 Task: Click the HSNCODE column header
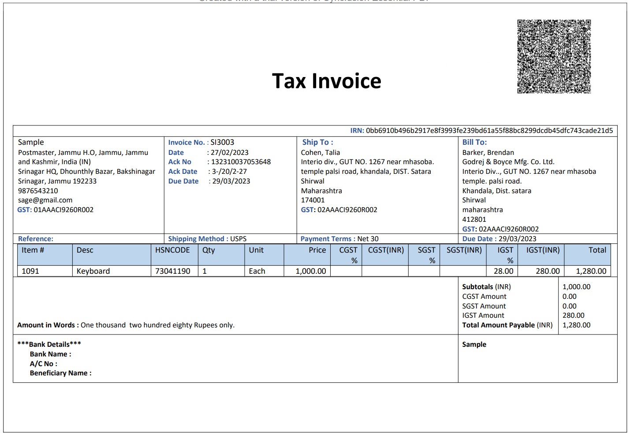[x=172, y=250]
